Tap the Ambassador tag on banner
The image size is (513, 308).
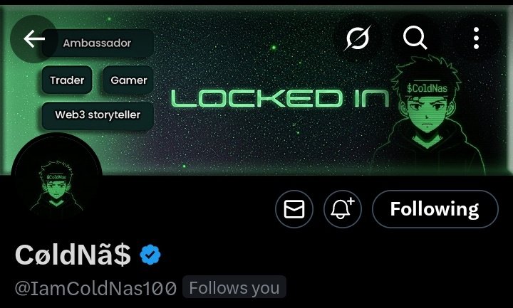[97, 43]
